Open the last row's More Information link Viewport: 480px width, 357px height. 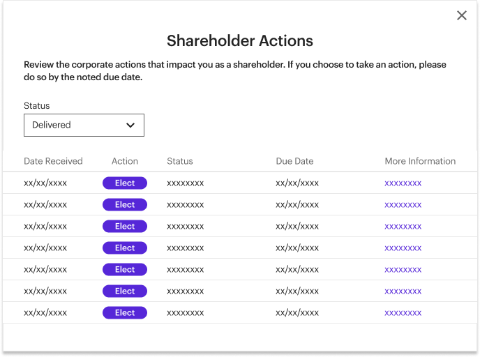(403, 313)
